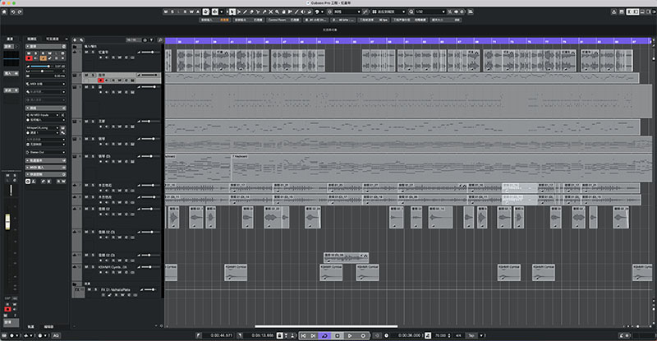Screen dimensions: 657x341
Task: Toggle the Snap on/off icon
Action: 329,12
